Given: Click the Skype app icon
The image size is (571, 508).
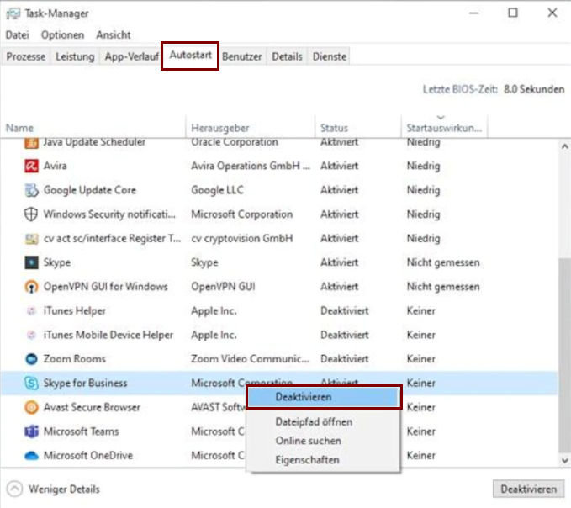Looking at the screenshot, I should point(31,262).
